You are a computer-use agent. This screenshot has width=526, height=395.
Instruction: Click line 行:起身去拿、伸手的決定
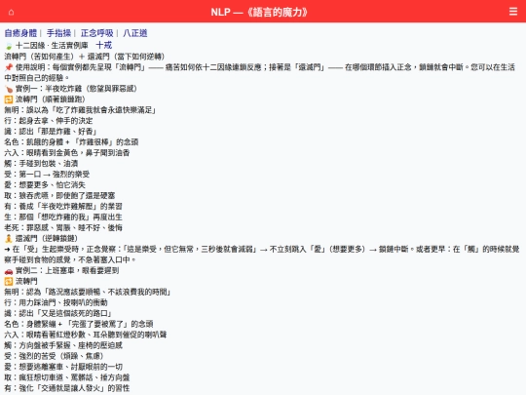pyautogui.click(x=49, y=121)
